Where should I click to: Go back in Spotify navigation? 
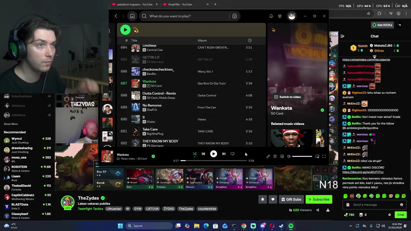pos(116,16)
